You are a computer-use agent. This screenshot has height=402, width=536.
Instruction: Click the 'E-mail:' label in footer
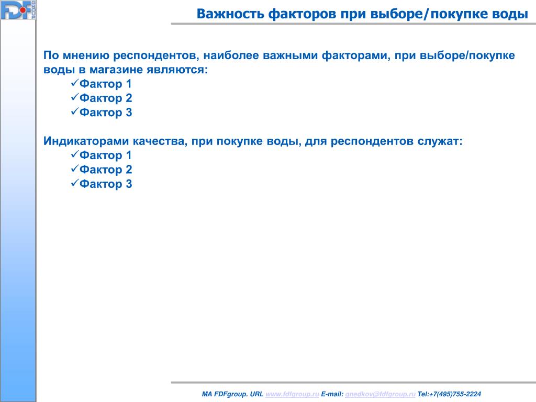coord(332,394)
